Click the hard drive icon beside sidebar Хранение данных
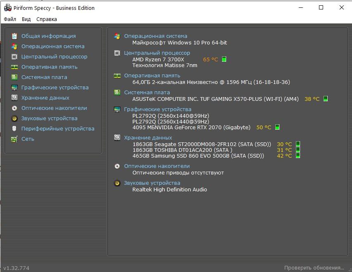The width and height of the screenshot is (352, 272). pyautogui.click(x=14, y=98)
